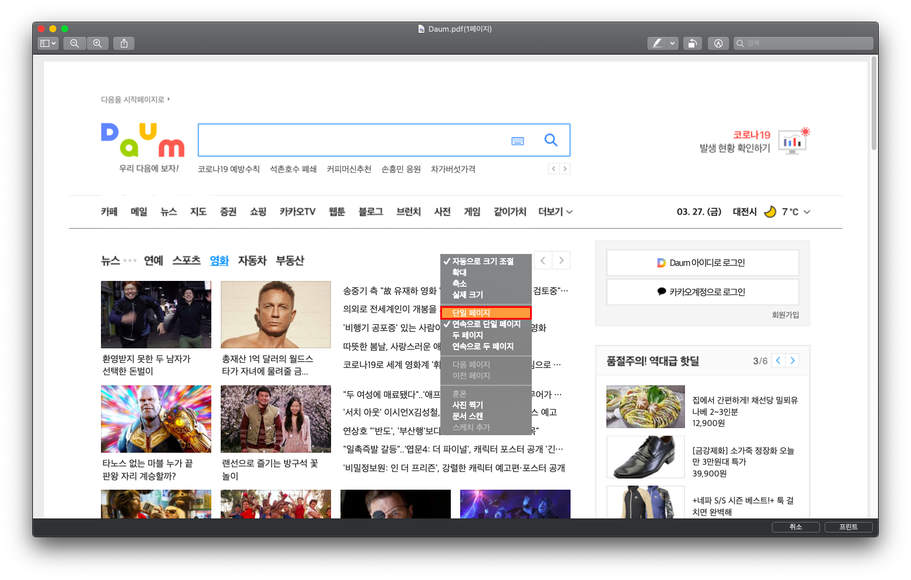This screenshot has width=911, height=580.
Task: Open the 카페 navigation item
Action: pyautogui.click(x=109, y=212)
